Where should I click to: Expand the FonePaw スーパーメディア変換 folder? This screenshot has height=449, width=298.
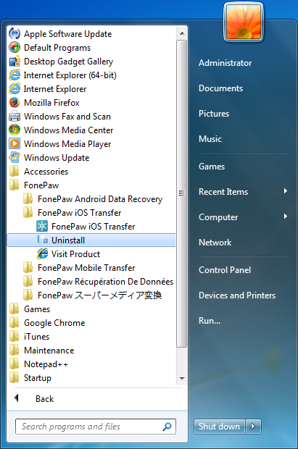(92, 295)
